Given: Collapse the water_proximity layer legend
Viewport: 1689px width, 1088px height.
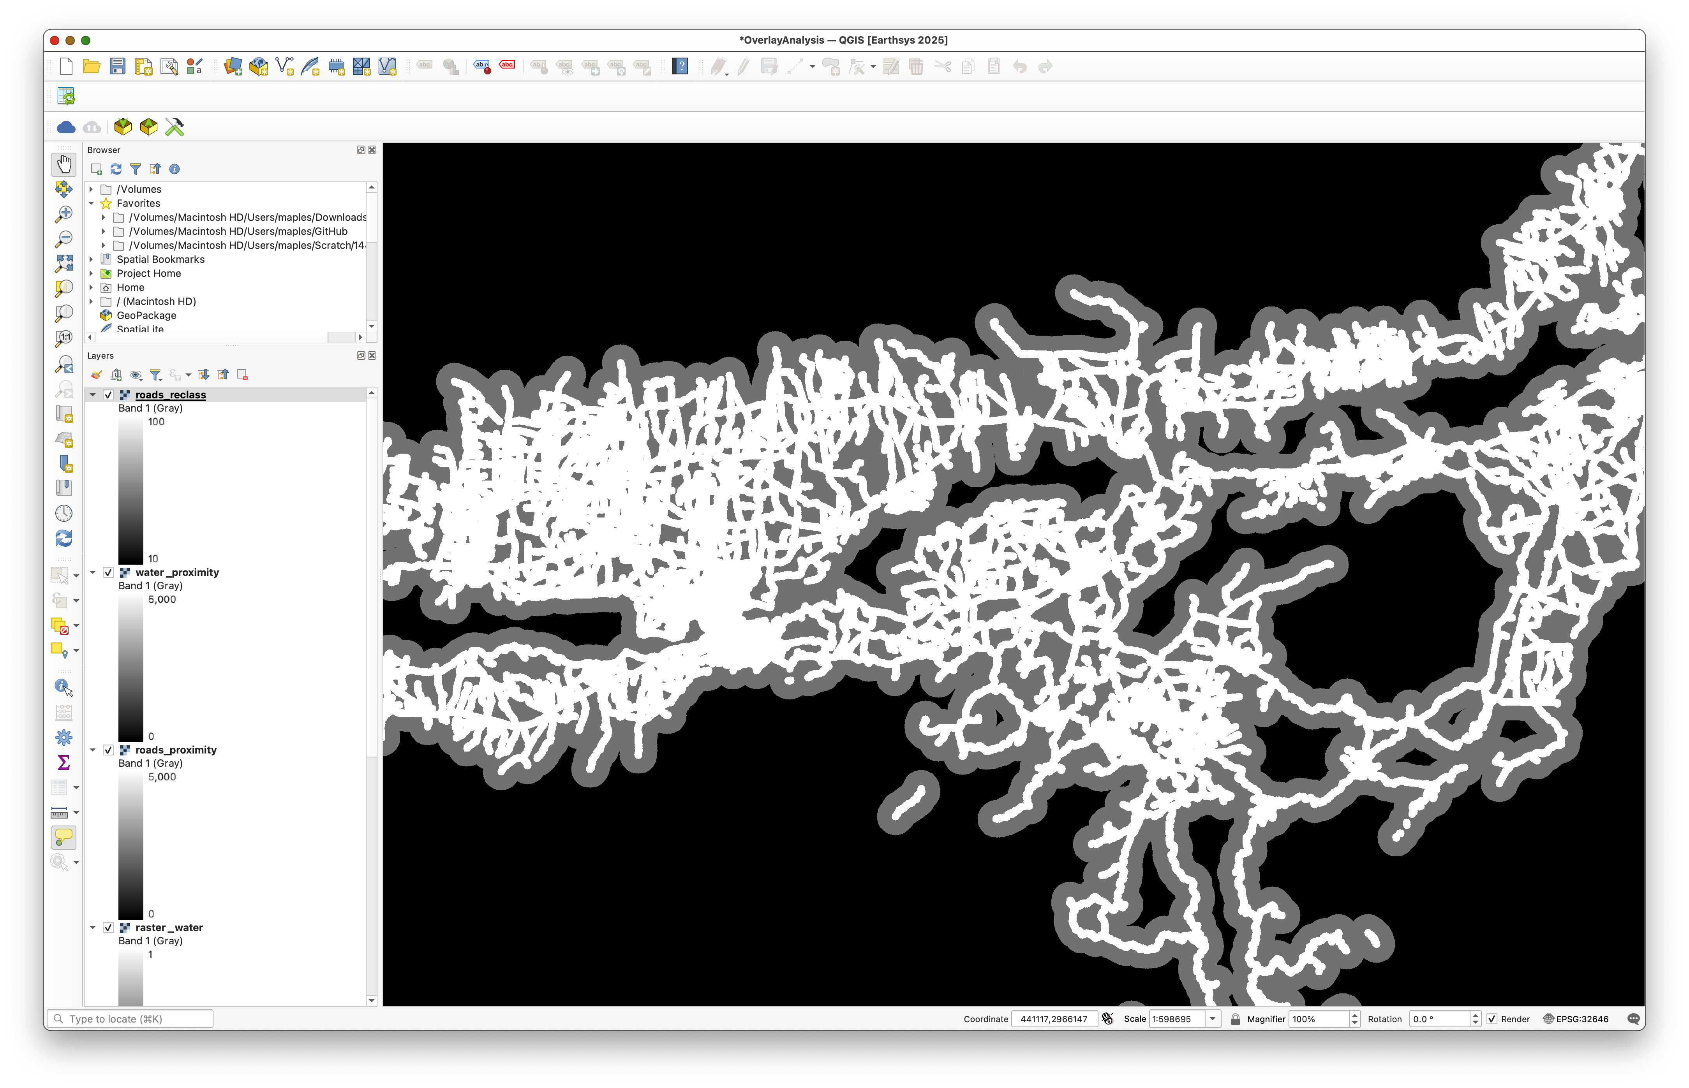Looking at the screenshot, I should pos(93,572).
